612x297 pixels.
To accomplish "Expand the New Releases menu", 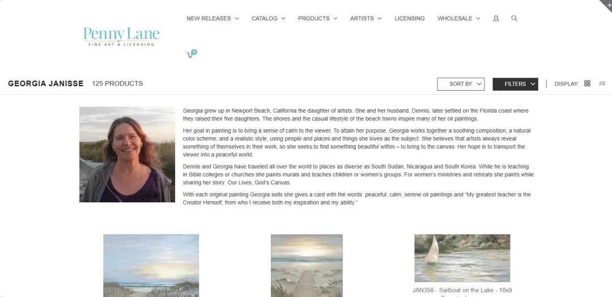I will (x=212, y=18).
